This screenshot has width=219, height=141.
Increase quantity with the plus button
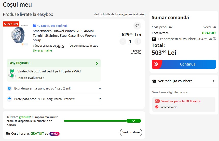pyautogui.click(x=138, y=41)
